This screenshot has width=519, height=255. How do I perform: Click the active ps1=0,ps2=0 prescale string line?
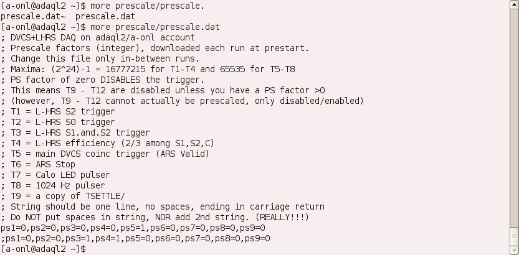click(133, 228)
